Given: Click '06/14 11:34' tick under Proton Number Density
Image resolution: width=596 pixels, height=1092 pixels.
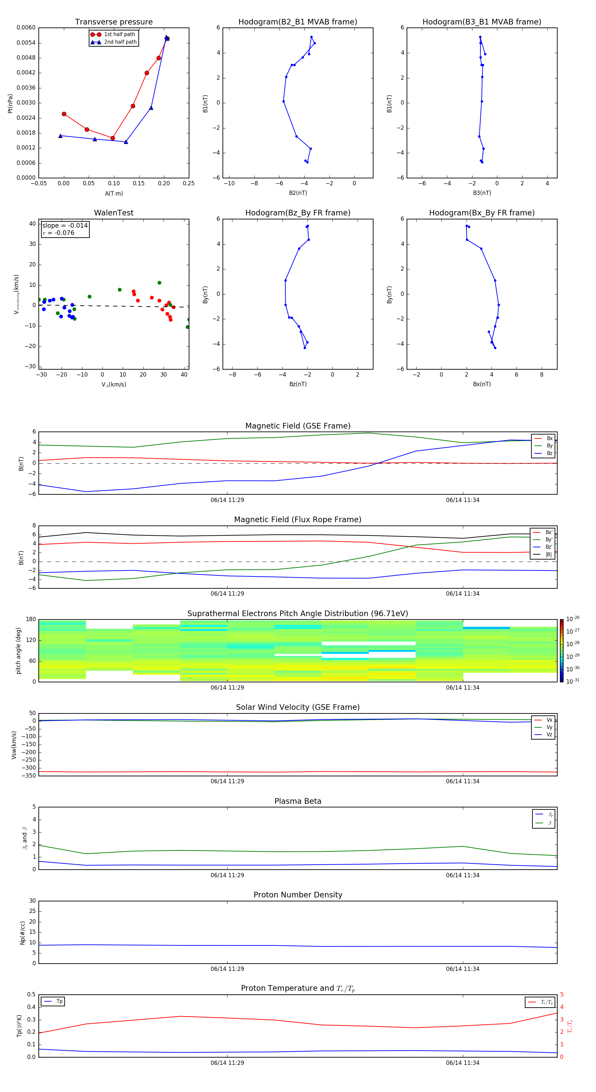Looking at the screenshot, I should tap(462, 969).
